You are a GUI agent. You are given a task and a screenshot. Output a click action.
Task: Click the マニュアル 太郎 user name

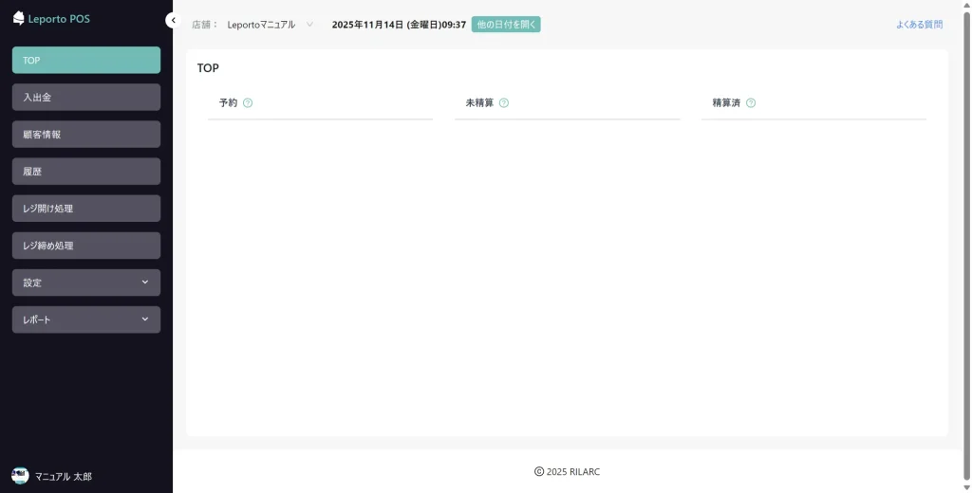pos(64,477)
